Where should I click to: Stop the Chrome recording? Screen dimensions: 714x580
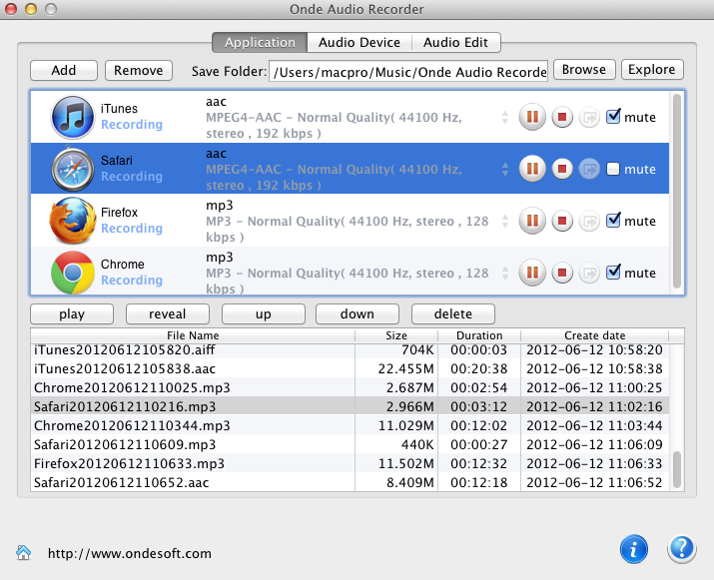pyautogui.click(x=561, y=273)
